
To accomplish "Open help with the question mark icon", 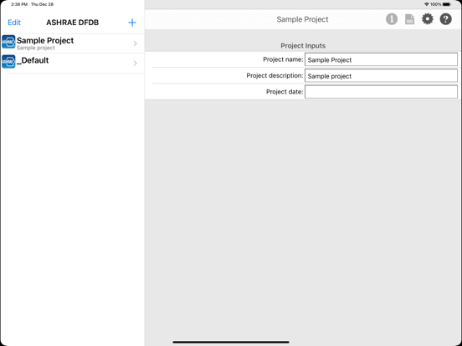I will point(446,19).
